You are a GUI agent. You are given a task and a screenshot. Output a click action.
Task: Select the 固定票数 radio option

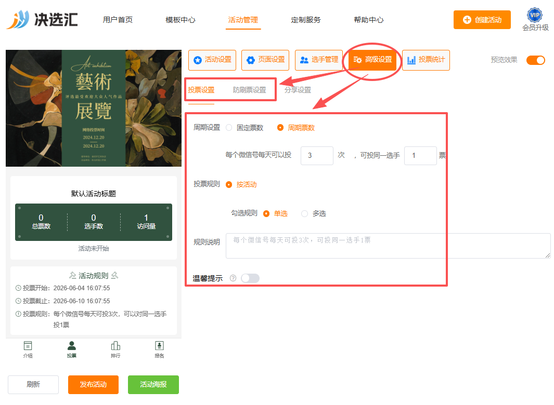(229, 128)
